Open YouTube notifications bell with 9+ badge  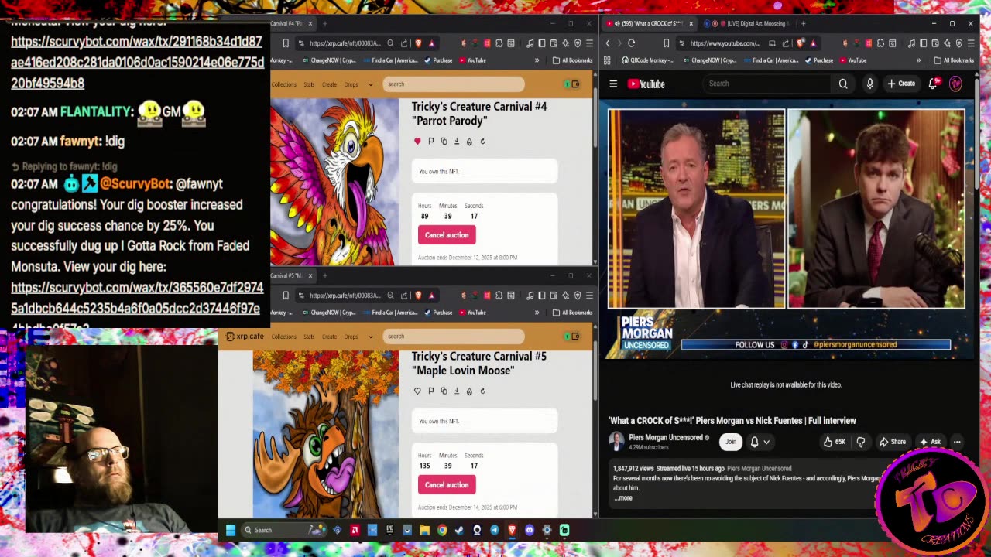tap(934, 84)
